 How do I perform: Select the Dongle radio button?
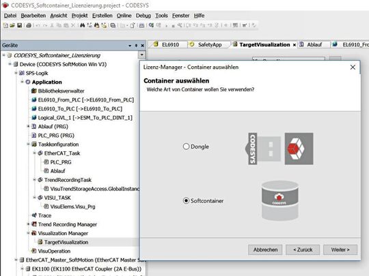point(186,147)
